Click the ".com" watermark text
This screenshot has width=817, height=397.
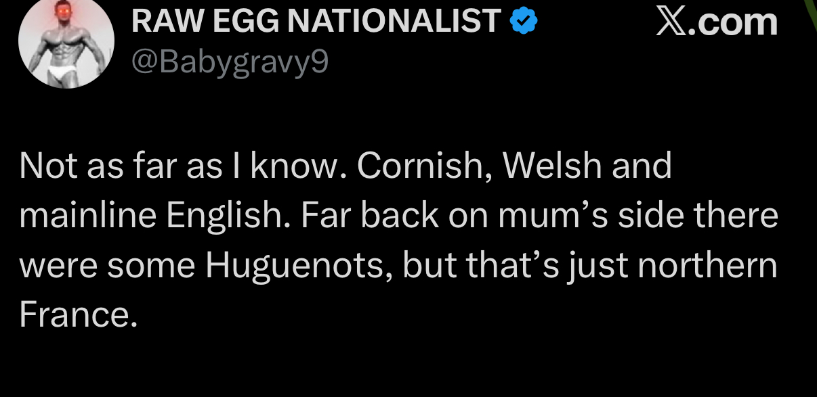pos(737,22)
